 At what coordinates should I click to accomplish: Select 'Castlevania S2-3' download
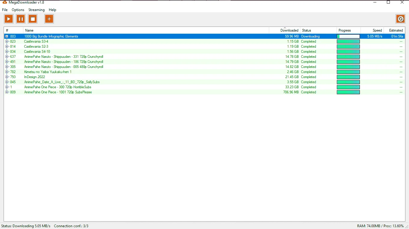coord(36,47)
